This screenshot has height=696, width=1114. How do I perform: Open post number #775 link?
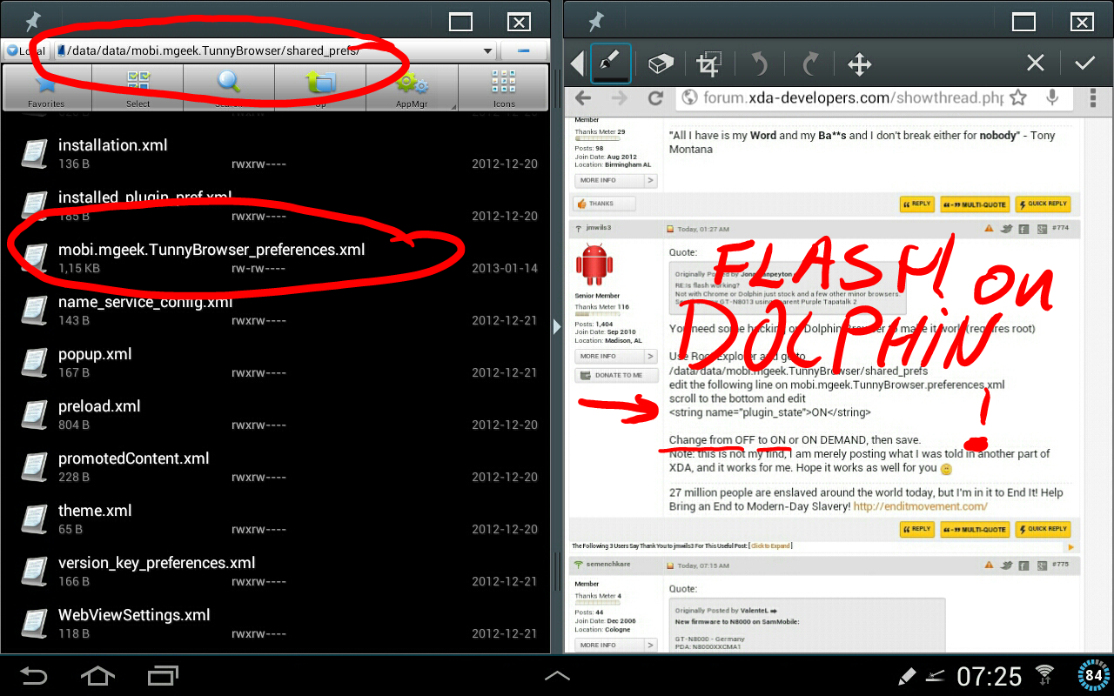pyautogui.click(x=1059, y=565)
